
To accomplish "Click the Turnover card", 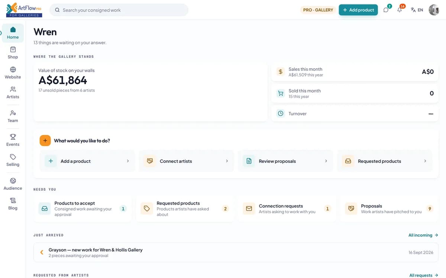I will (x=355, y=114).
